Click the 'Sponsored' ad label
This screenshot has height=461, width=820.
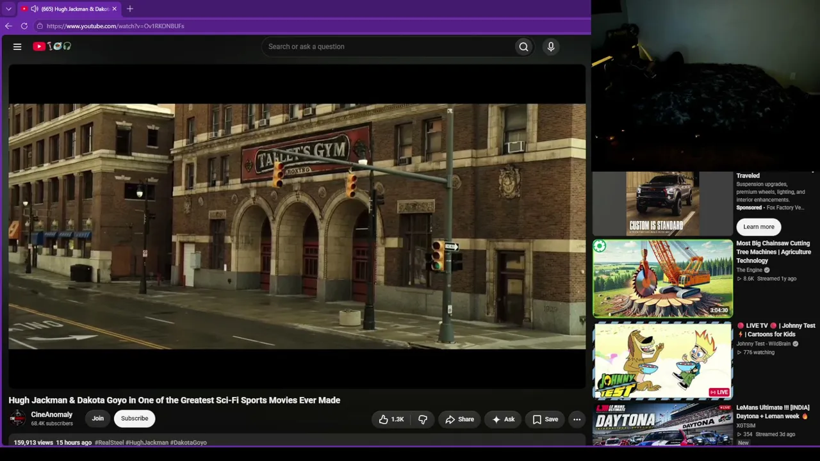click(x=749, y=207)
